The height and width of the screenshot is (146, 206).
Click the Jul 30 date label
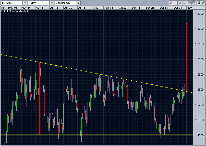pyautogui.click(x=95, y=8)
